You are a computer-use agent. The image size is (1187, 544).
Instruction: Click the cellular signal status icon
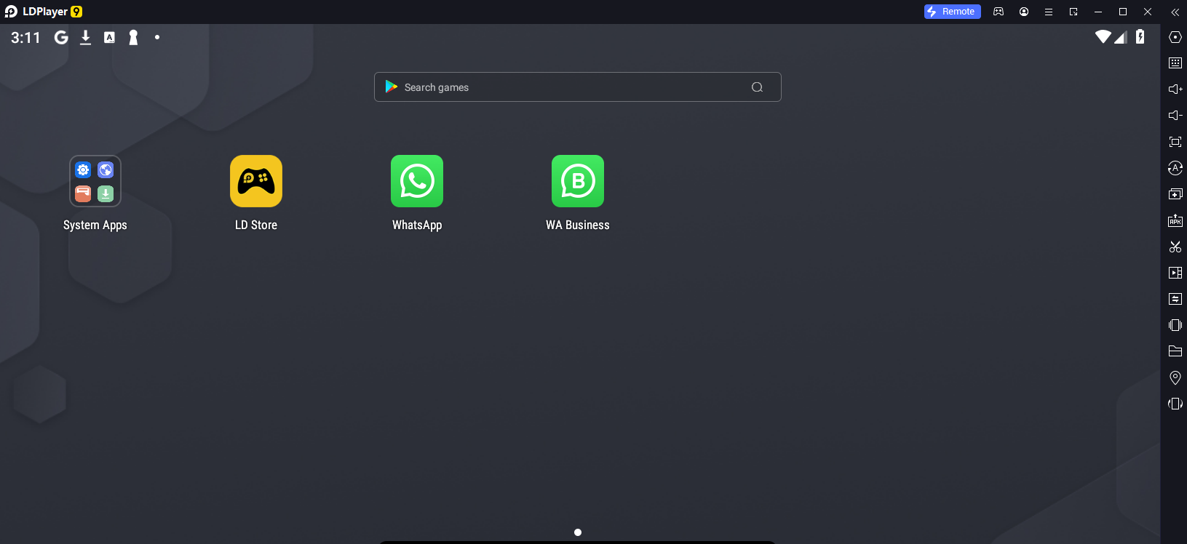click(1121, 37)
